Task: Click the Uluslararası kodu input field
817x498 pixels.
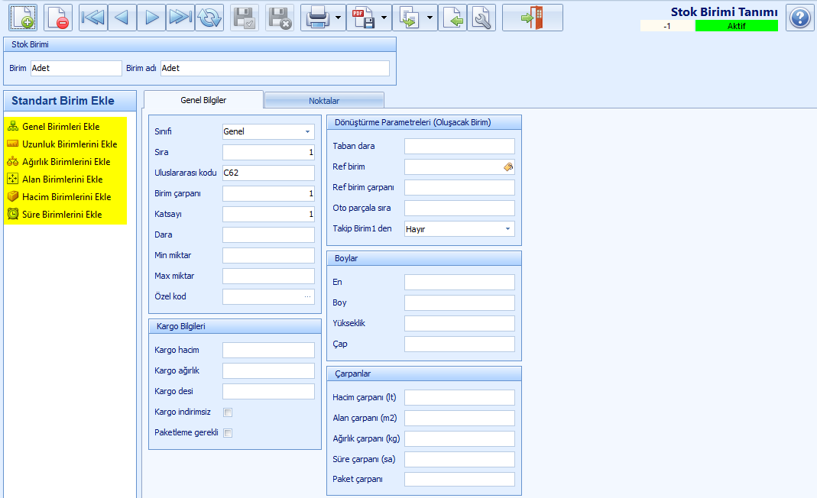Action: [268, 173]
